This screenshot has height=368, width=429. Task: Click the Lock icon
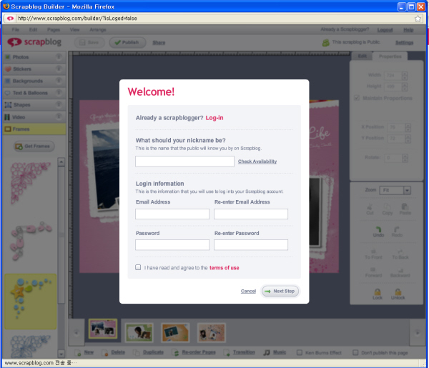click(378, 294)
